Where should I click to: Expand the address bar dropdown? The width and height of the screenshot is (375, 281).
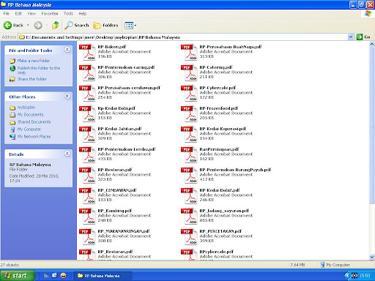point(351,37)
